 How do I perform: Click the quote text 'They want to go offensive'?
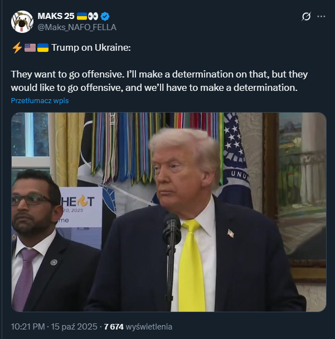[67, 74]
